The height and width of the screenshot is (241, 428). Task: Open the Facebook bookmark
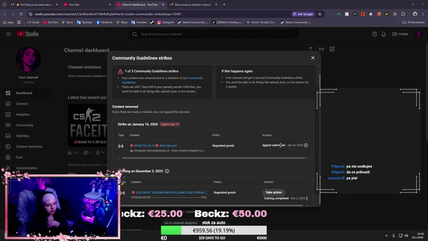(104, 22)
